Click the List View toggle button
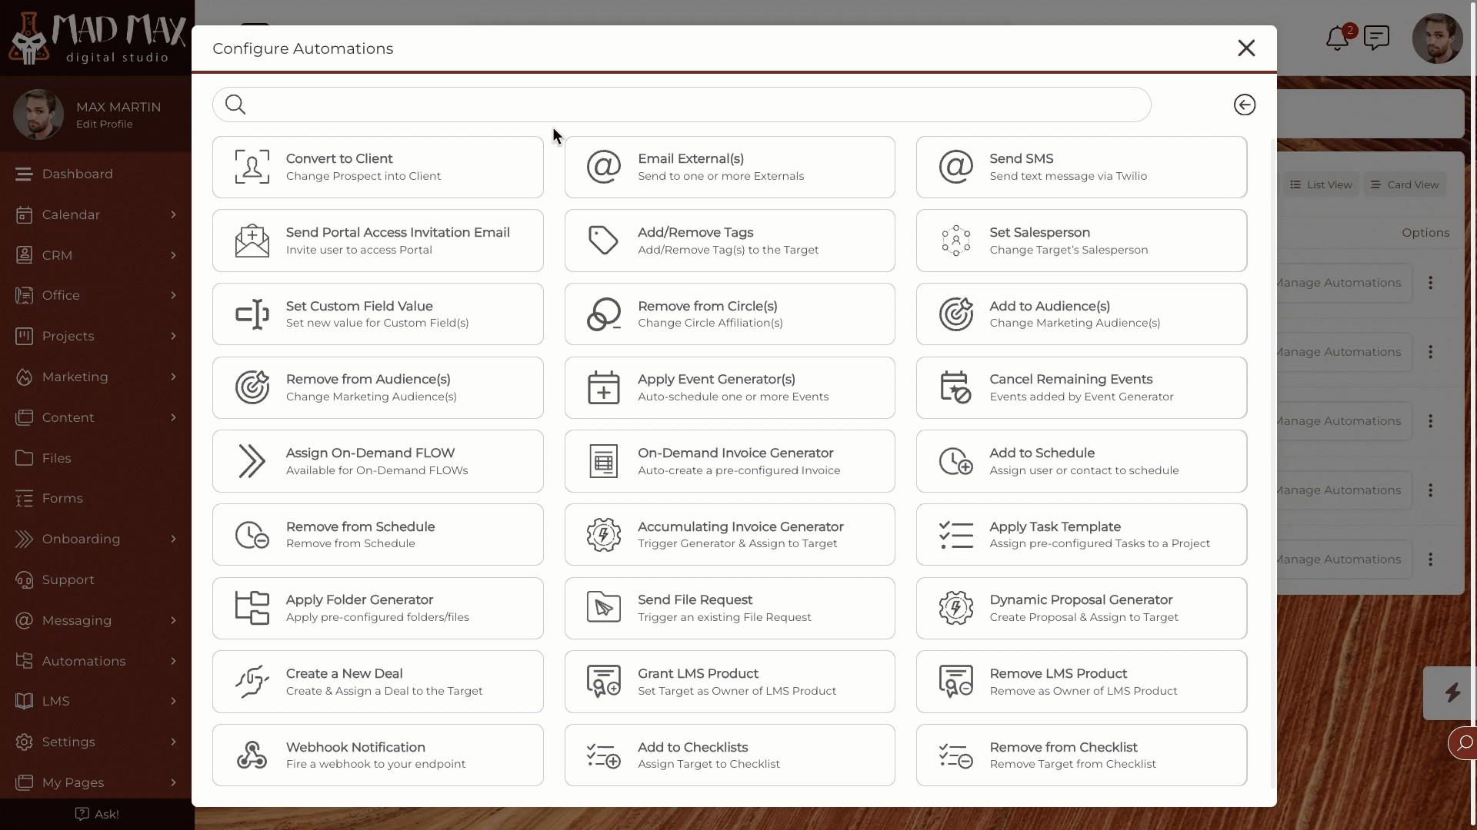 click(x=1320, y=184)
